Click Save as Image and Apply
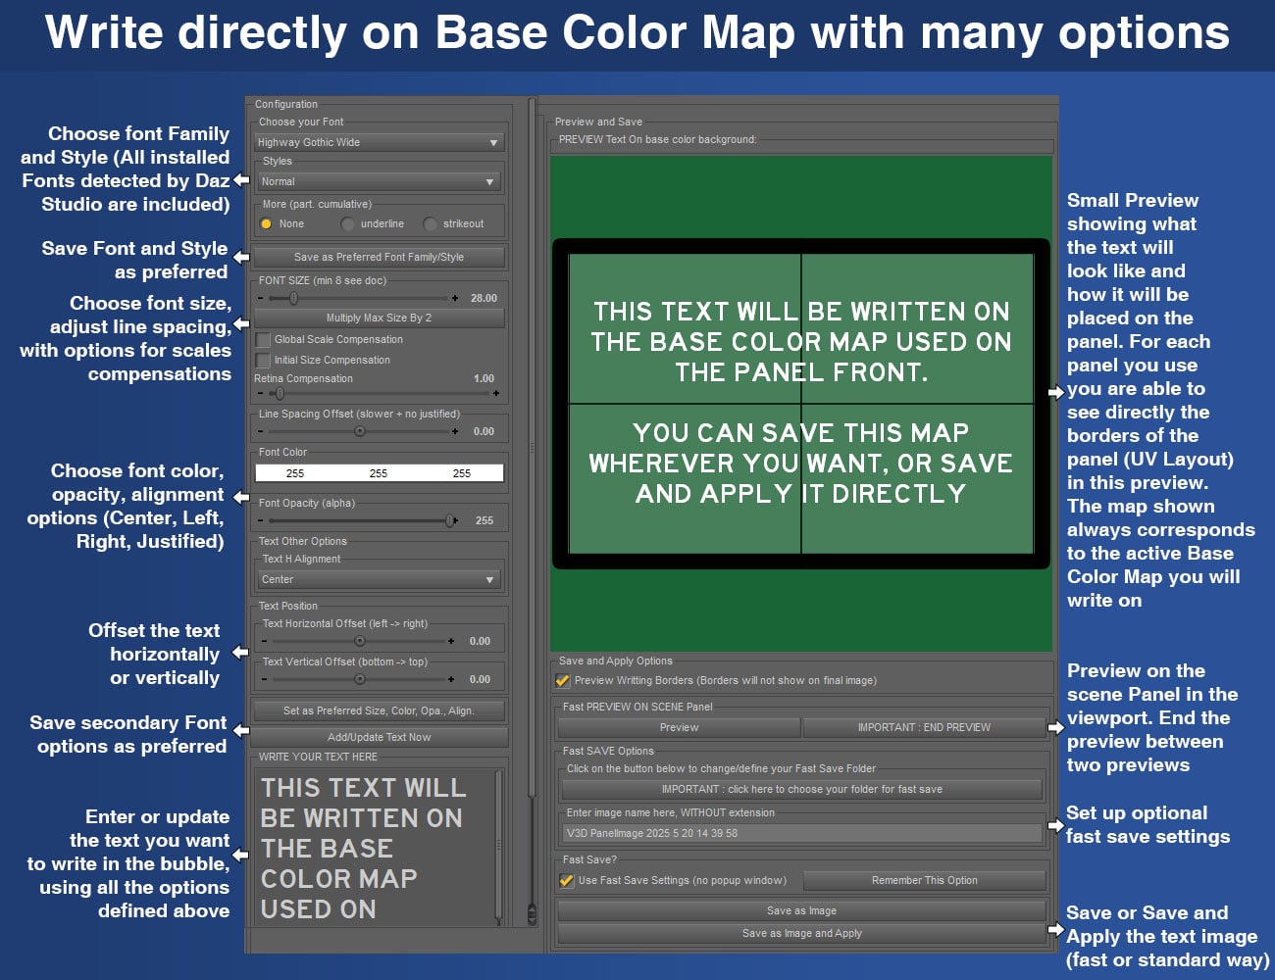This screenshot has height=980, width=1275. point(801,934)
